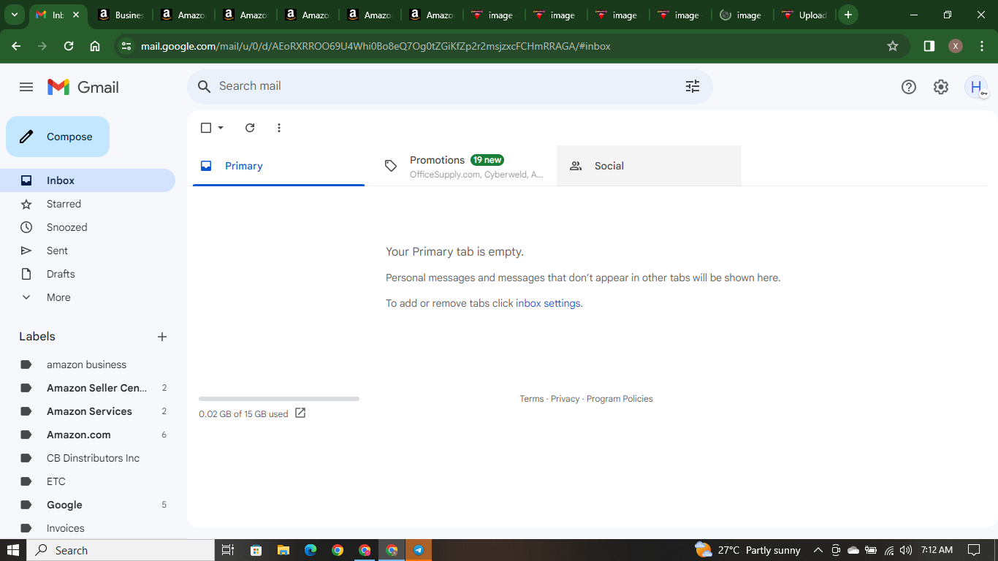Open new browser tab
This screenshot has height=561, width=998.
click(848, 15)
